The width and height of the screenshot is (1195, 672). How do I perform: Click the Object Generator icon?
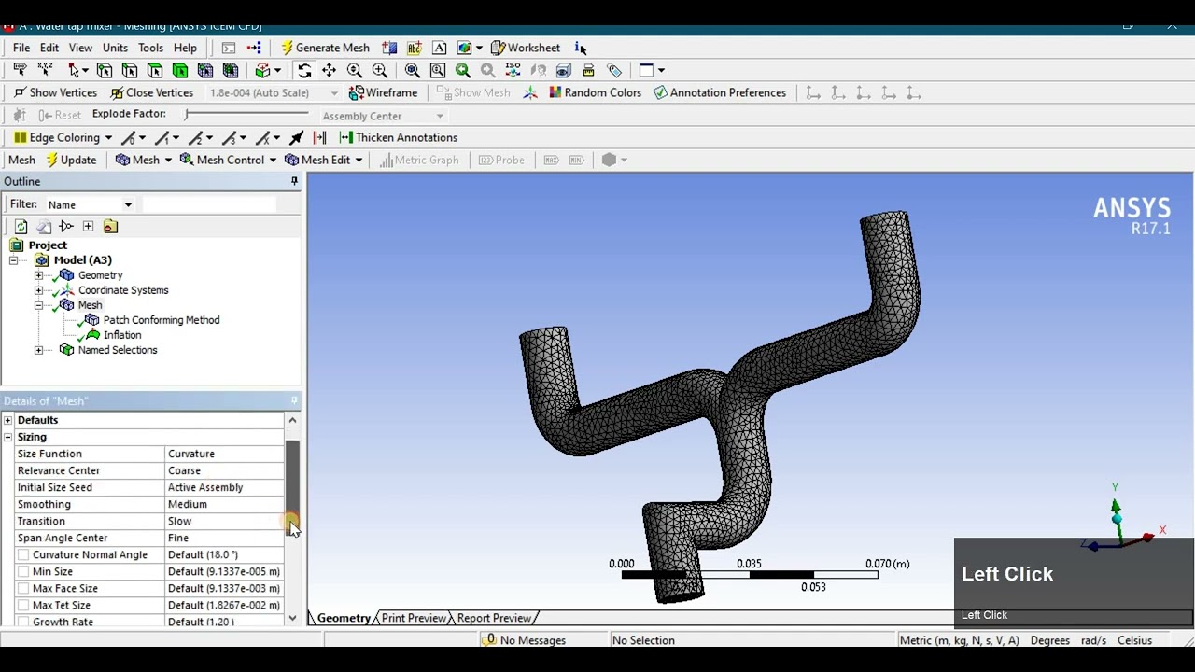[254, 48]
